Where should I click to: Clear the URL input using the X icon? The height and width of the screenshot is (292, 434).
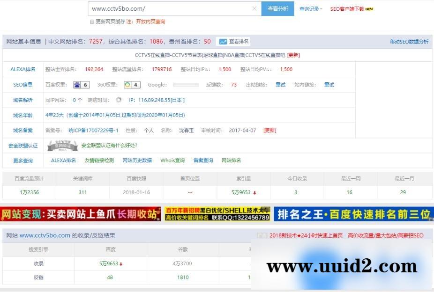tap(254, 8)
